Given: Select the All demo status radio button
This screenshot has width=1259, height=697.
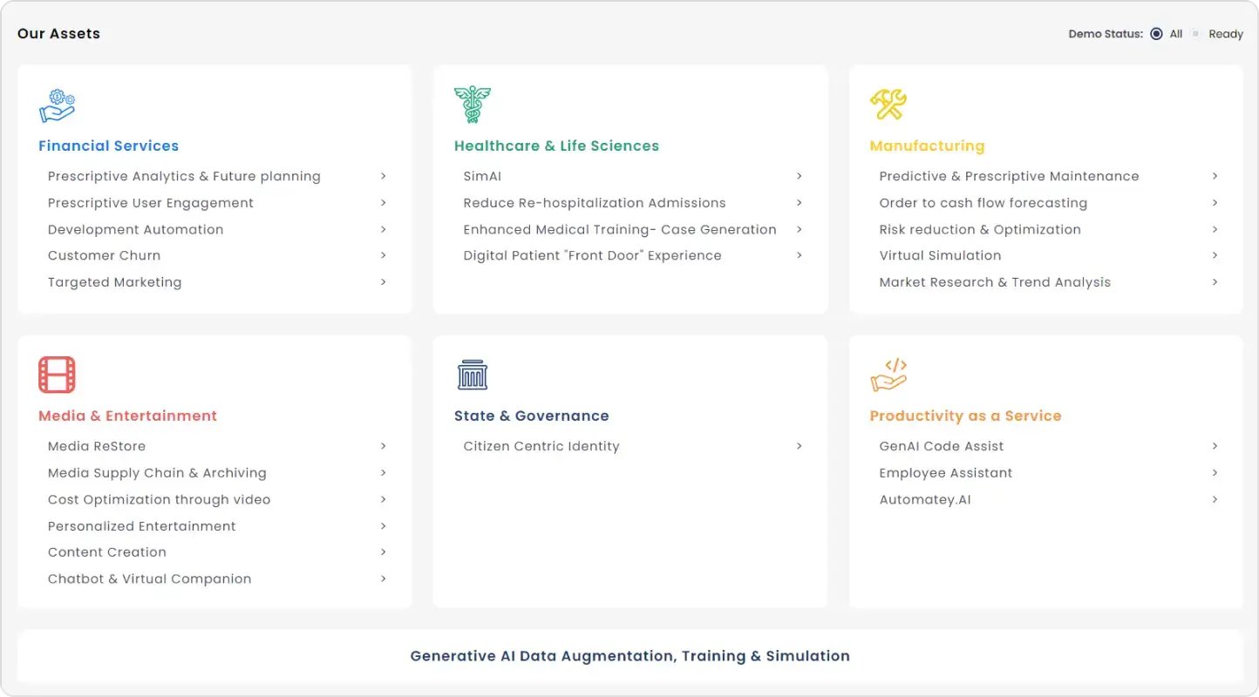Looking at the screenshot, I should pos(1156,34).
